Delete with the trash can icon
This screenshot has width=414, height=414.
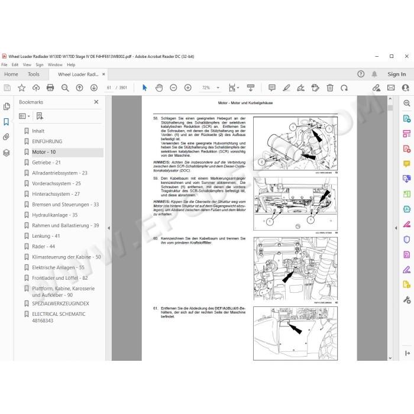click(330, 88)
